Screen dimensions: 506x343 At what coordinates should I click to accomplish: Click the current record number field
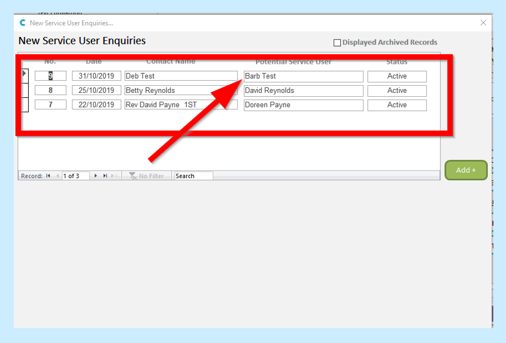(x=75, y=176)
